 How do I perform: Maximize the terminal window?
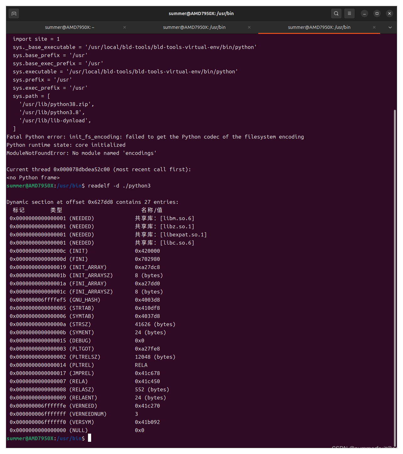377,13
